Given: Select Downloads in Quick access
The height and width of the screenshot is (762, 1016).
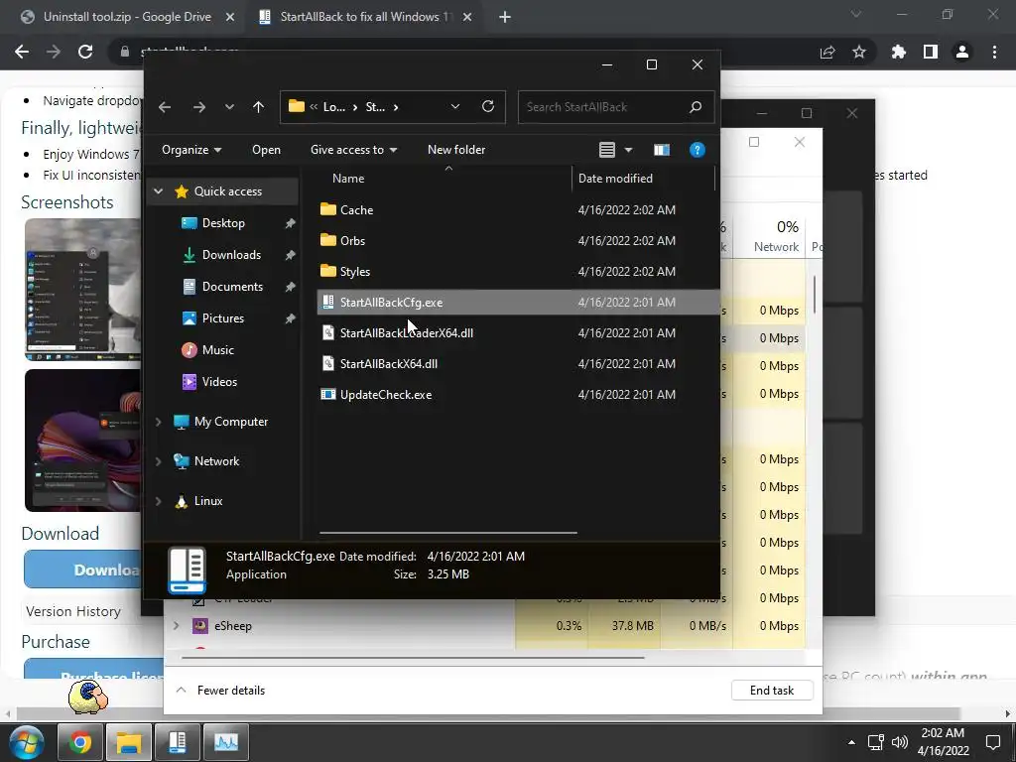Looking at the screenshot, I should click(230, 255).
